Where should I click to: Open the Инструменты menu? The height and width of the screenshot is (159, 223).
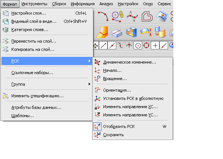[x=34, y=4]
